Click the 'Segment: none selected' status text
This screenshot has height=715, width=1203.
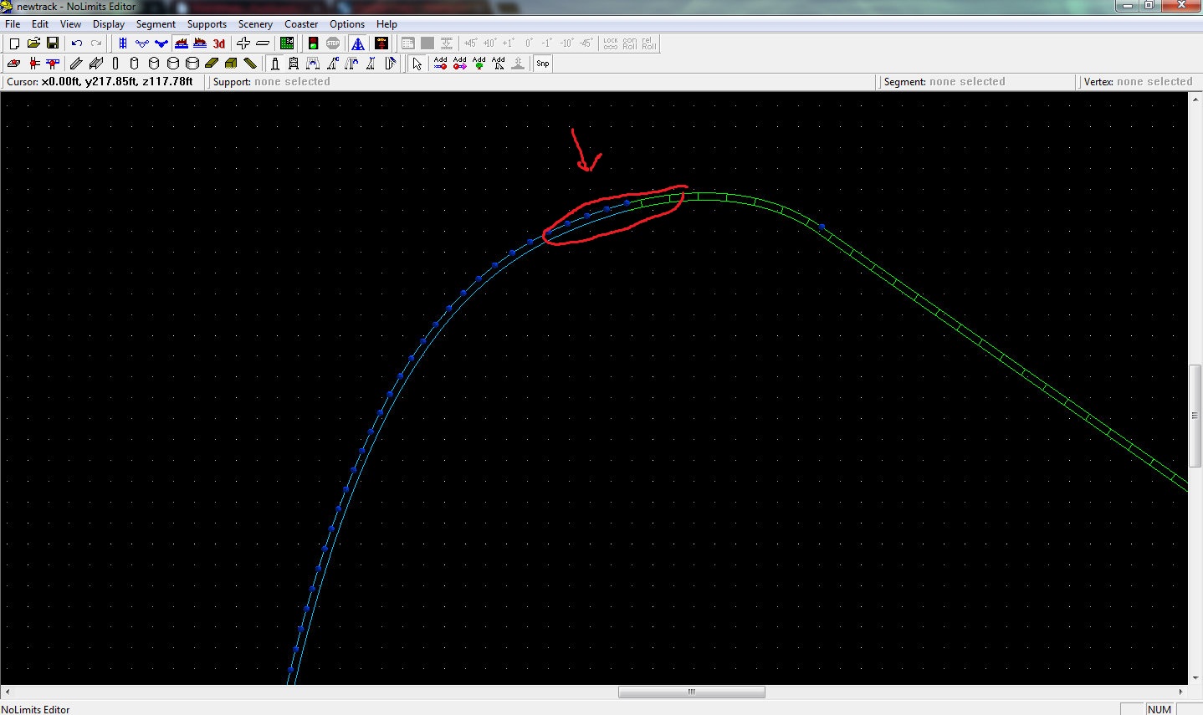[x=944, y=82]
